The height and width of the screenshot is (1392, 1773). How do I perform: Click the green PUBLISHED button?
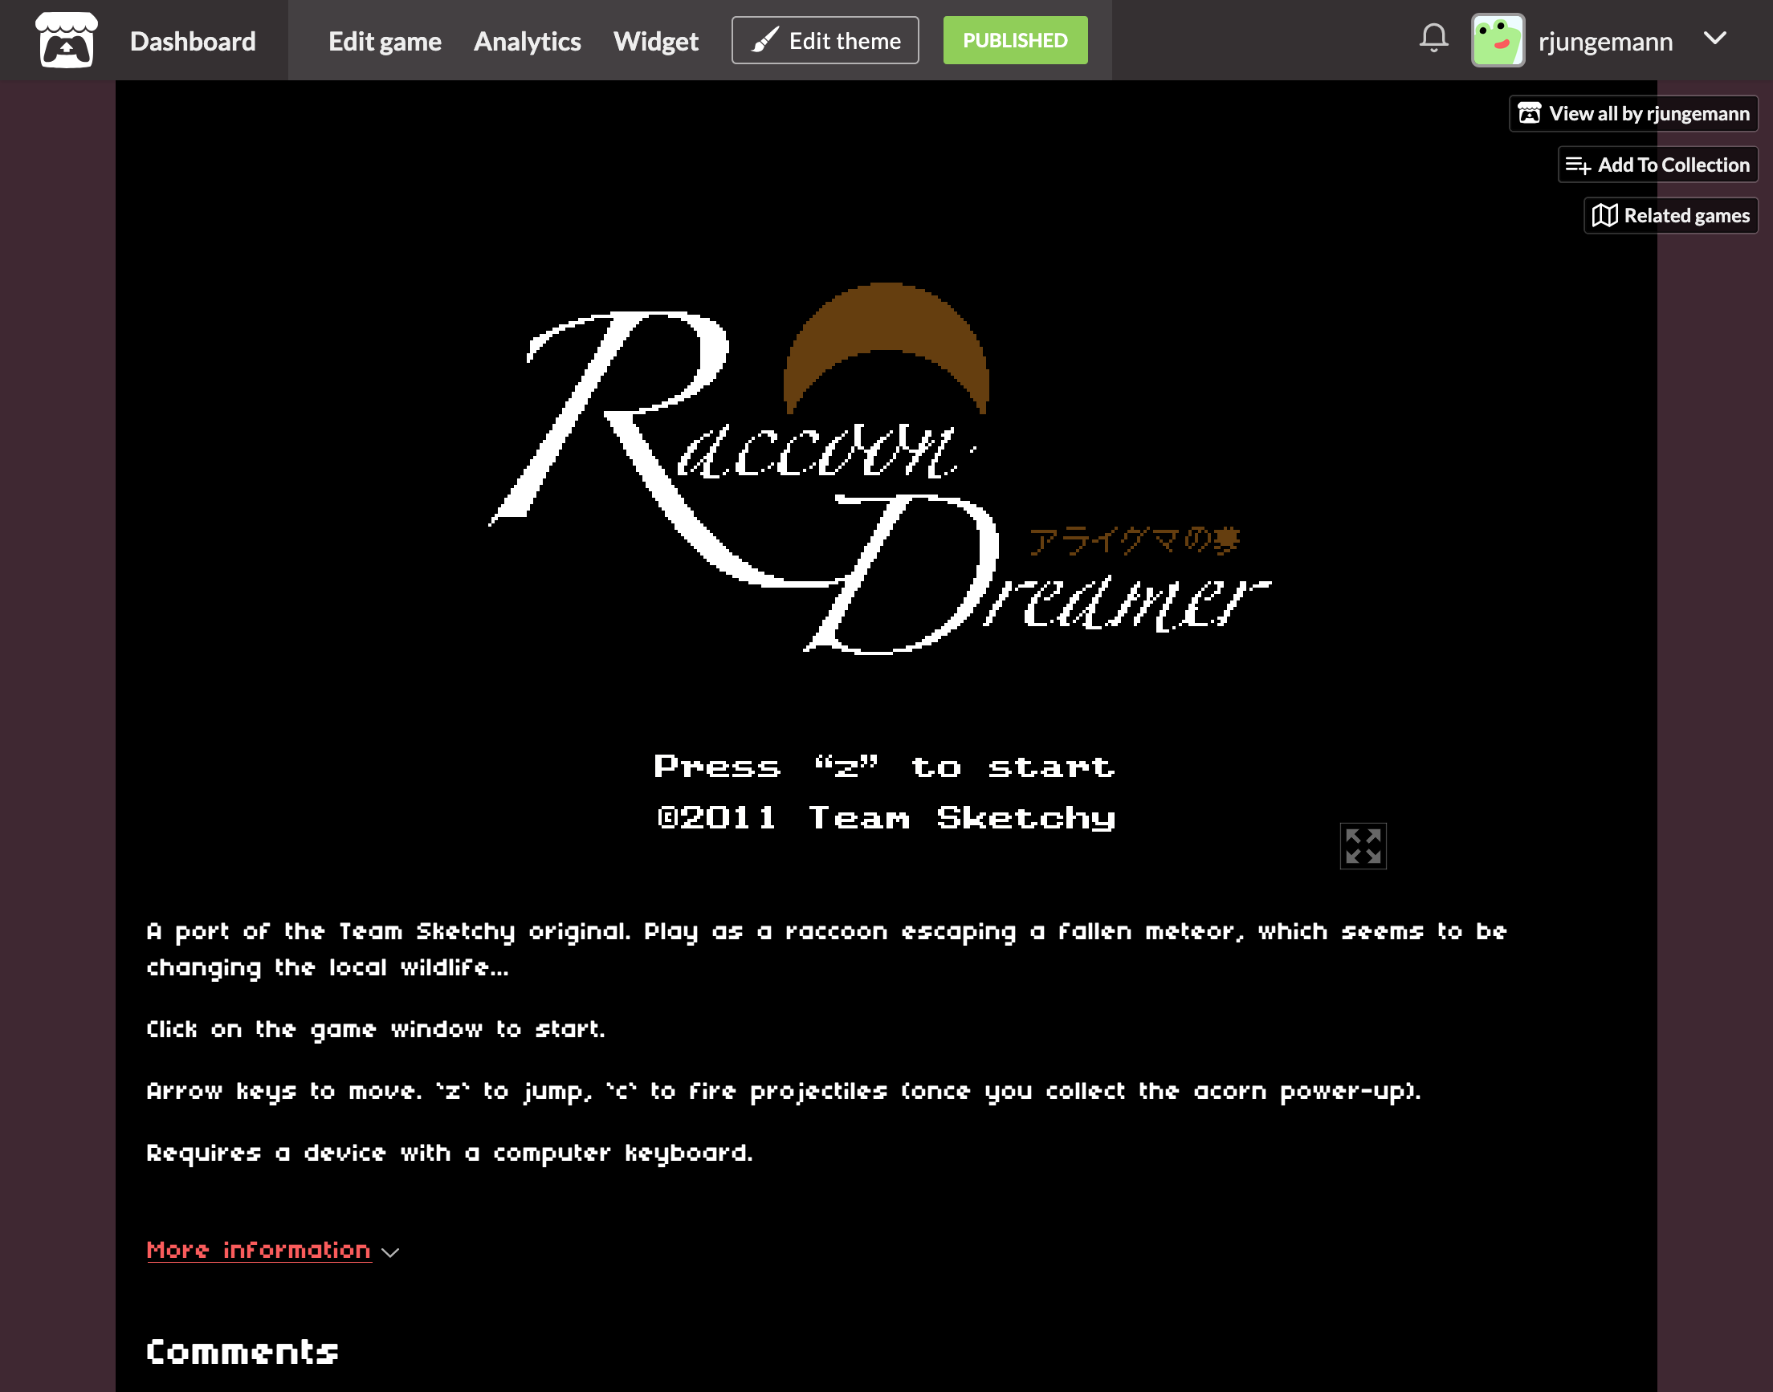point(1015,40)
